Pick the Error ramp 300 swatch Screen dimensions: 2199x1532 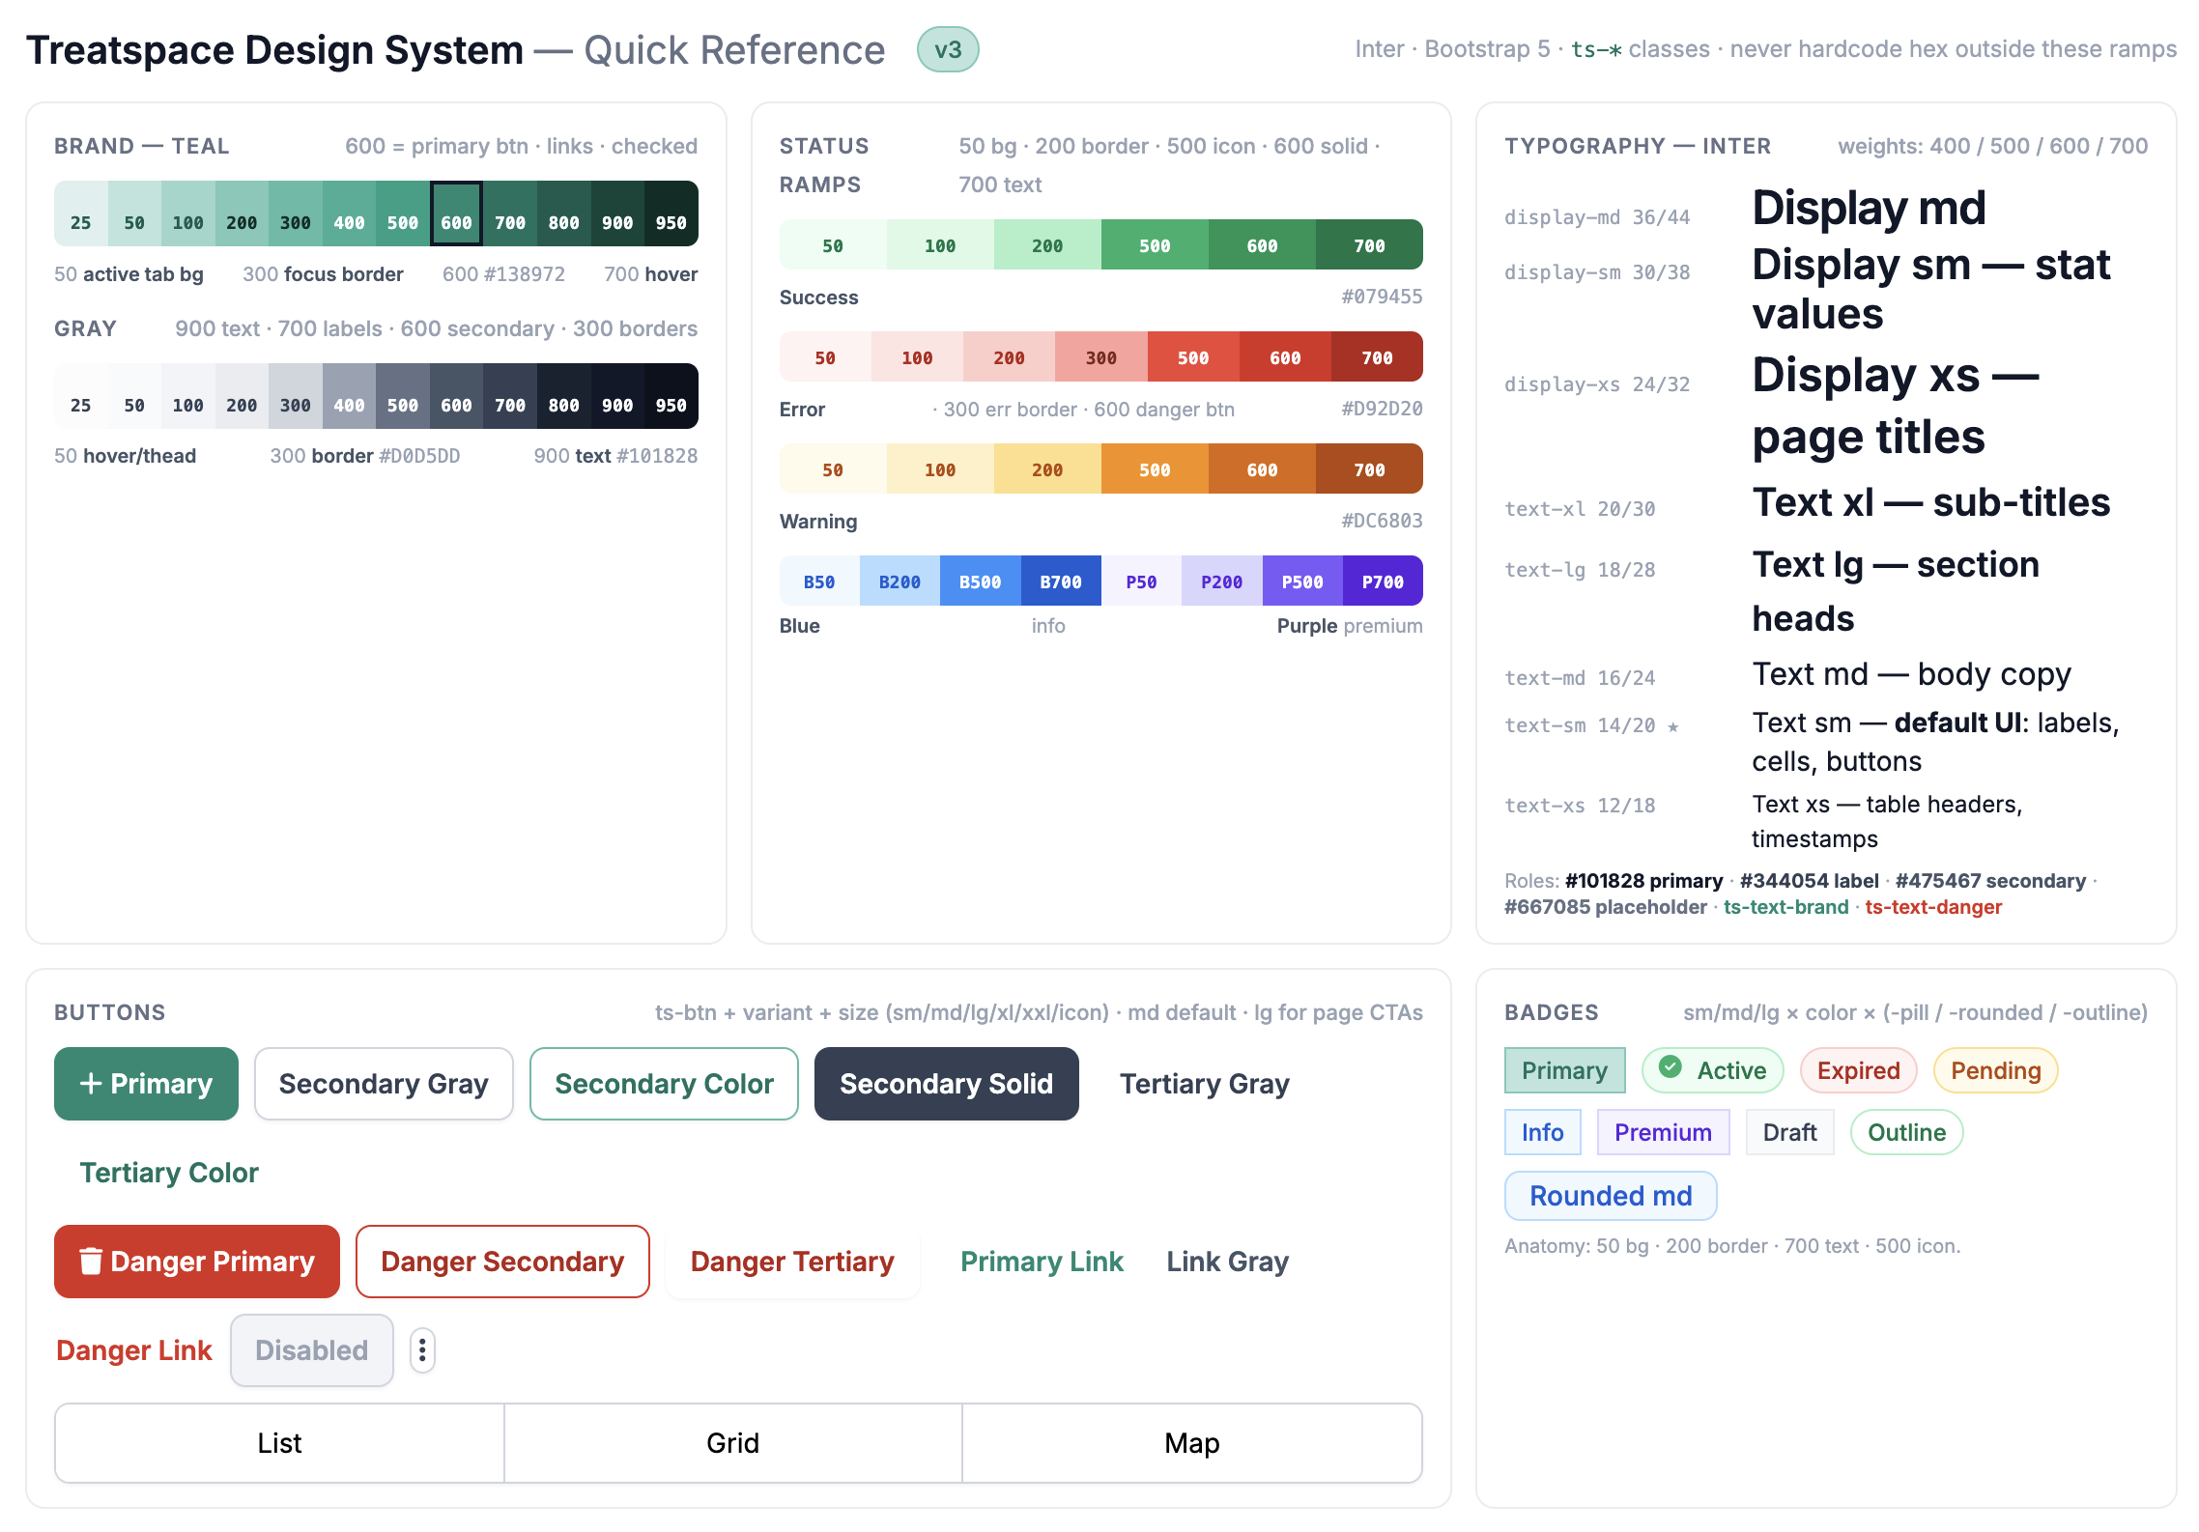click(1101, 356)
